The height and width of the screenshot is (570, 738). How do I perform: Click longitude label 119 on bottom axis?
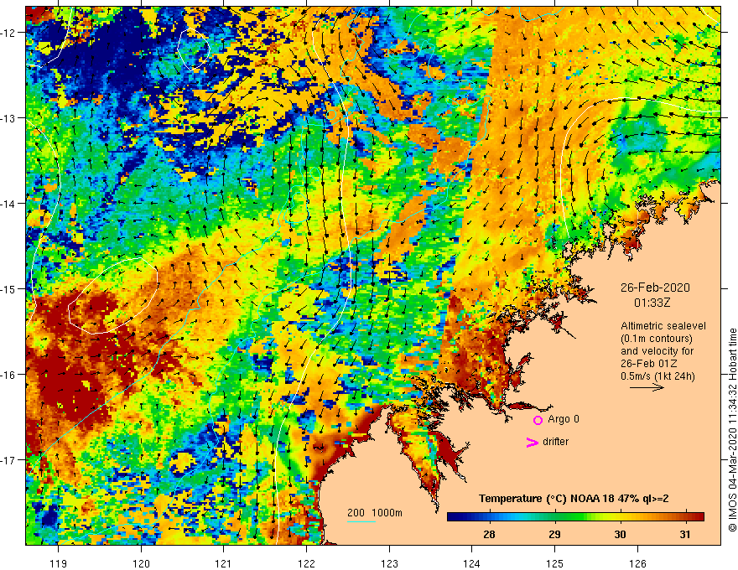click(58, 563)
